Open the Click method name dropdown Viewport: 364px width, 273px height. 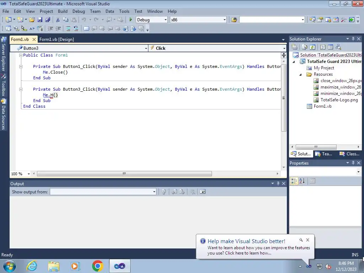(284, 48)
